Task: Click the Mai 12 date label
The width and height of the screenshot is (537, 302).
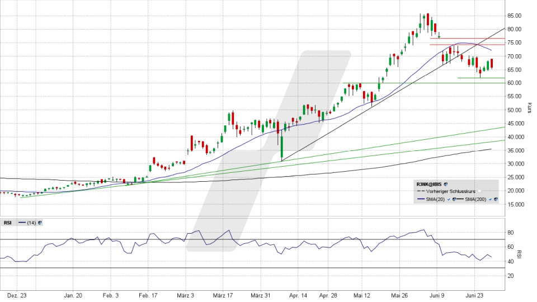Action: 362,295
